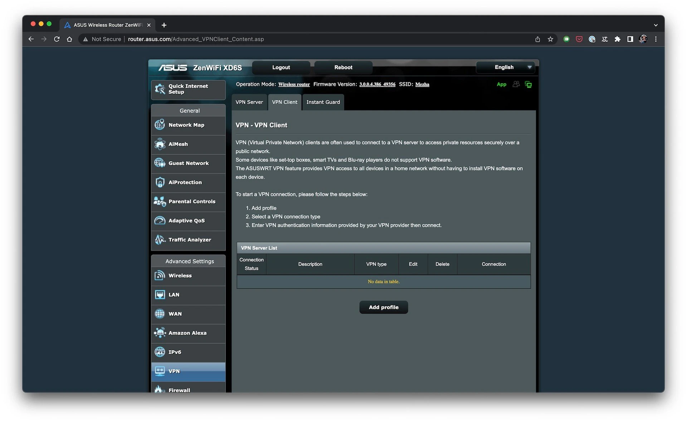This screenshot has height=422, width=687.
Task: Open Traffic Analyzer menu item
Action: point(188,240)
